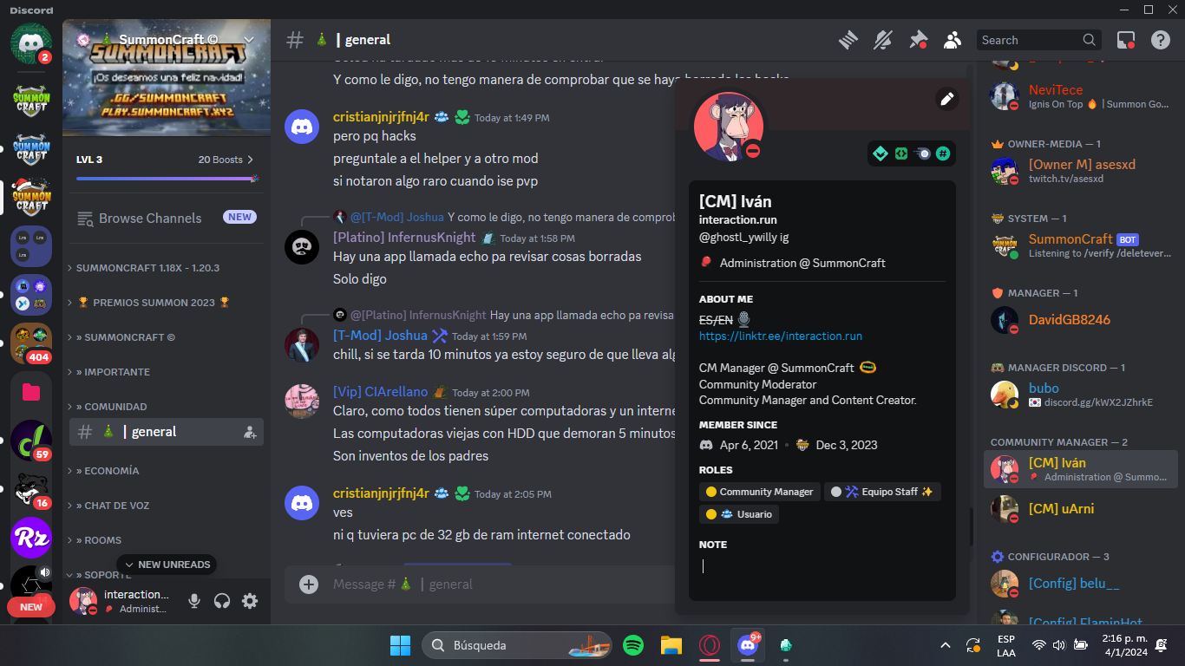1185x666 pixels.
Task: Expand the » CHAT DE VOZ category
Action: pos(108,506)
